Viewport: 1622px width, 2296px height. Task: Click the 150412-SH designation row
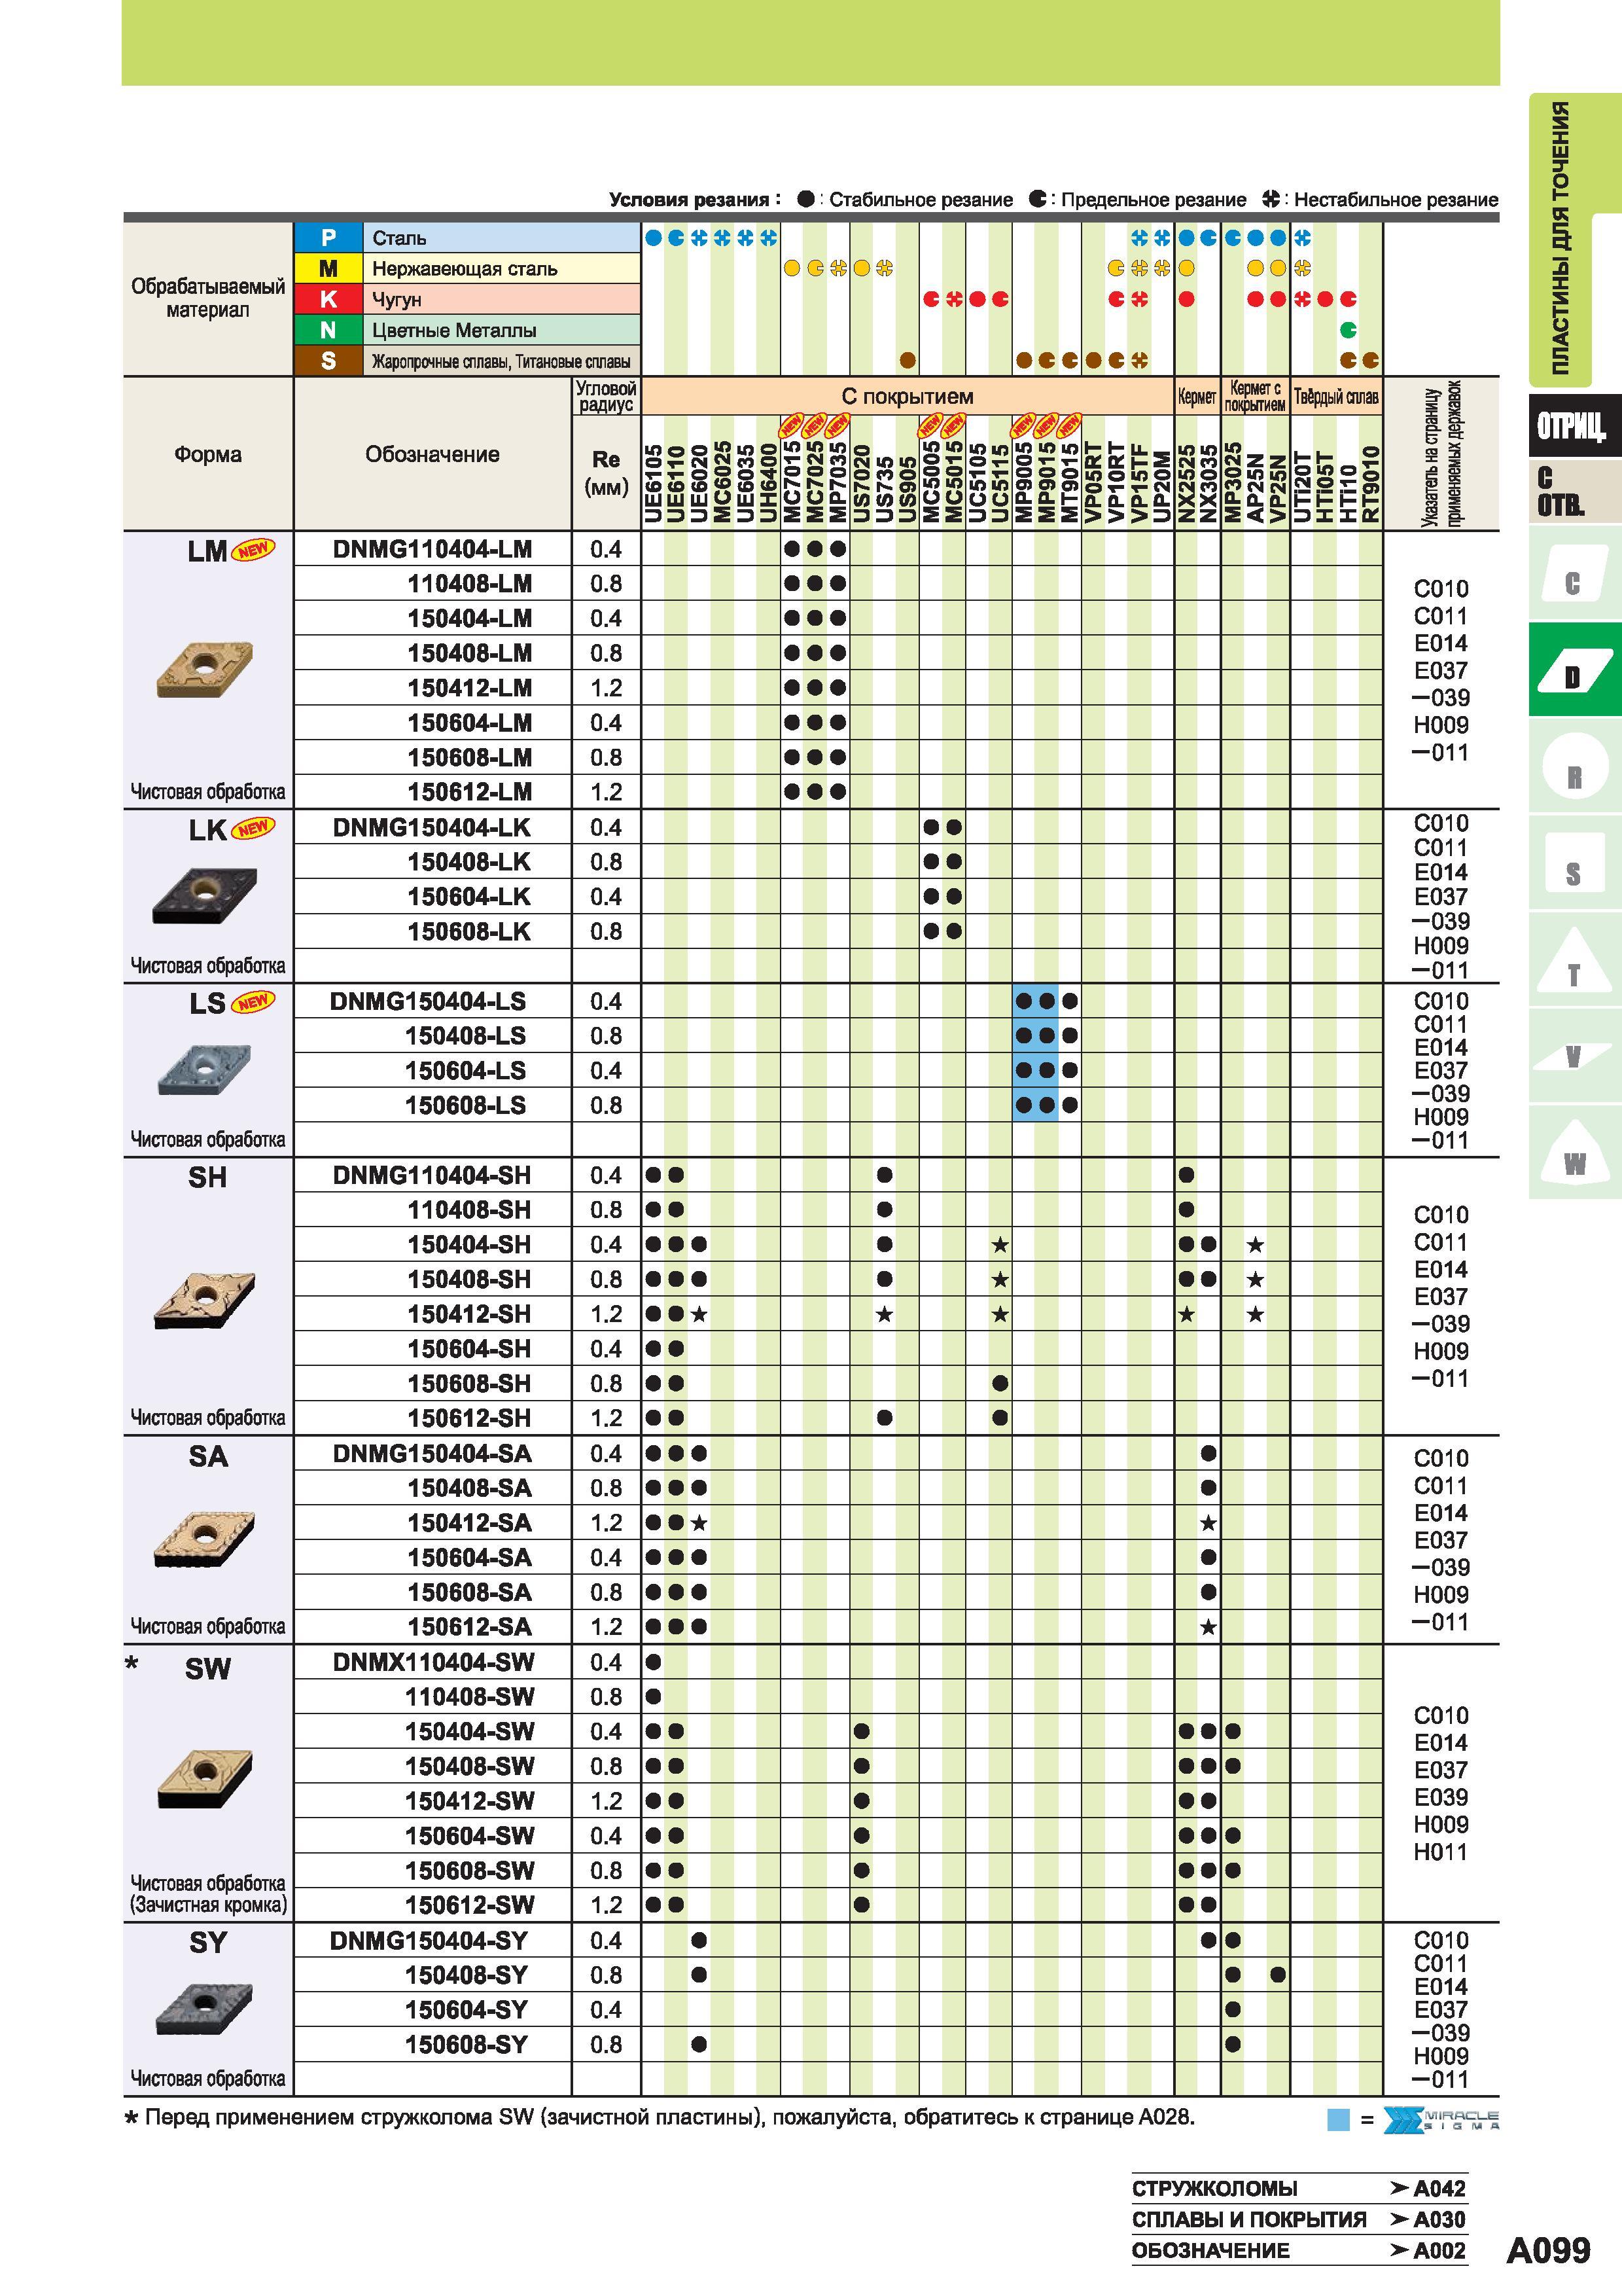click(x=468, y=1314)
